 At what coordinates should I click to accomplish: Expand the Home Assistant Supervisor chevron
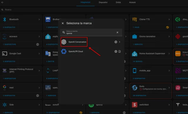click(x=169, y=54)
